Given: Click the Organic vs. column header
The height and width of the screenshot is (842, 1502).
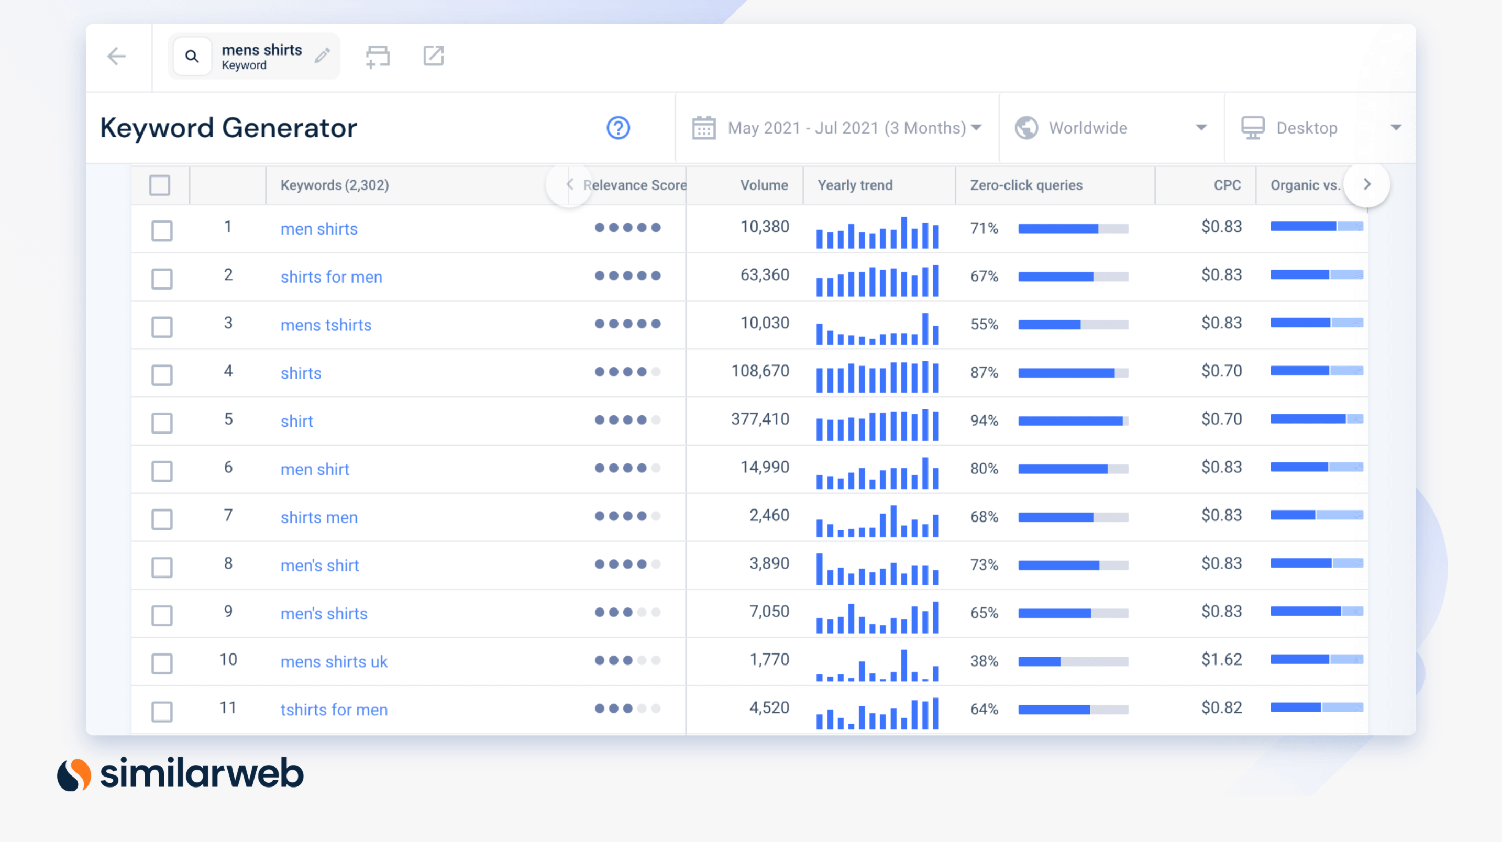Looking at the screenshot, I should [1305, 185].
